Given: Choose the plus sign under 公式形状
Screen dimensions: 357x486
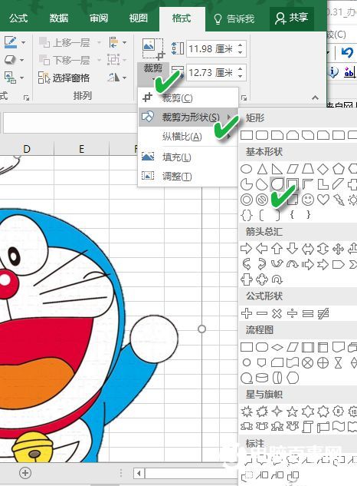Looking at the screenshot, I should click(247, 313).
